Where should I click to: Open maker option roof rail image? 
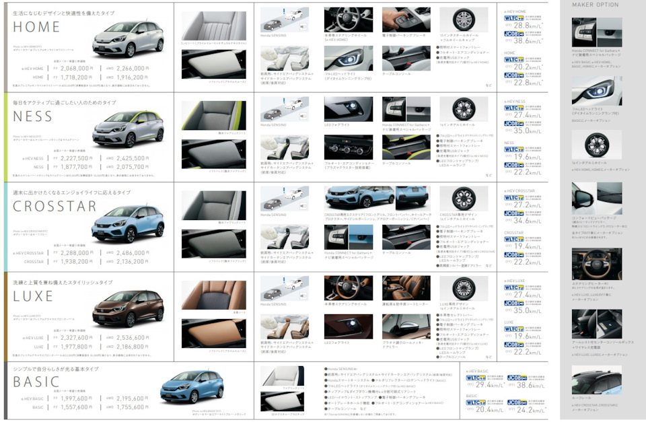coord(597,380)
